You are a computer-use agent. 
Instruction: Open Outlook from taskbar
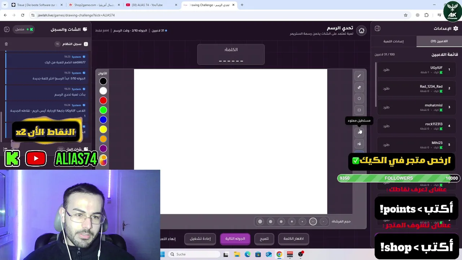pos(269,255)
